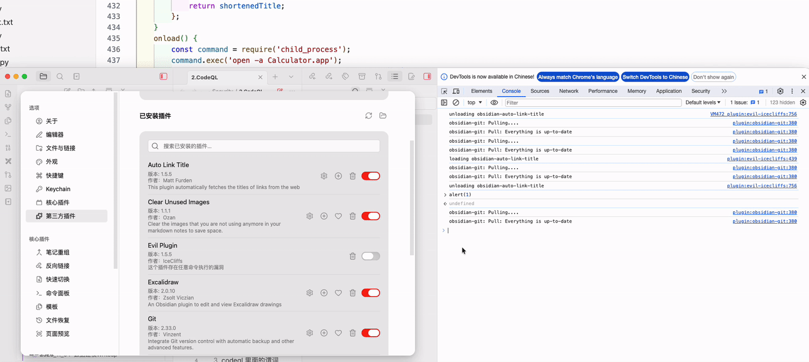Screen dimensions: 809x362
Task: Delete the Evil Plugin via trash icon
Action: coord(353,256)
